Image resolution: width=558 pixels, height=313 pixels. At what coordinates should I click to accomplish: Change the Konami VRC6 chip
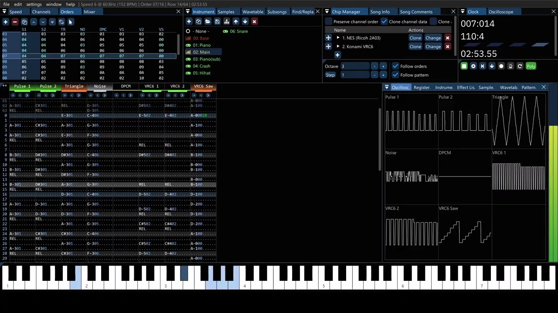(433, 47)
